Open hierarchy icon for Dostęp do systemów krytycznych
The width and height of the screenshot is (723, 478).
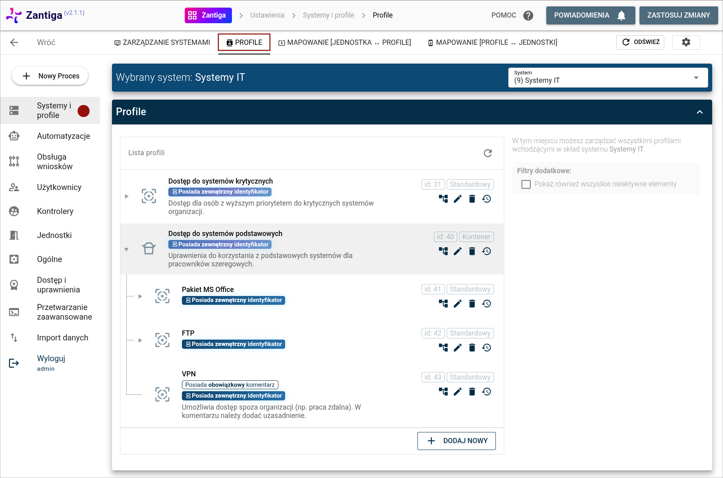tap(443, 199)
